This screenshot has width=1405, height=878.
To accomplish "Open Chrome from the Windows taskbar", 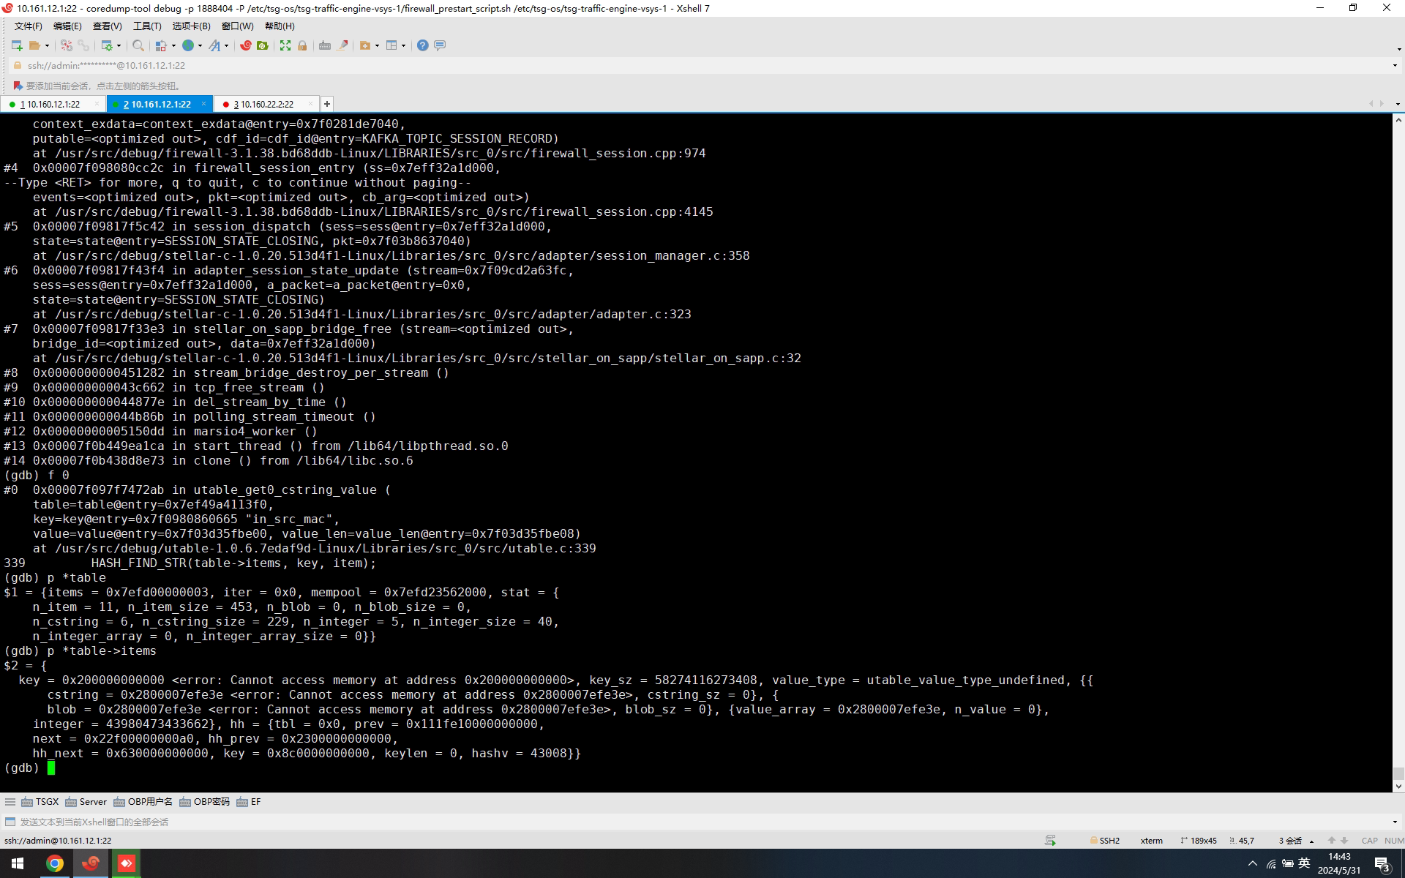I will coord(55,863).
